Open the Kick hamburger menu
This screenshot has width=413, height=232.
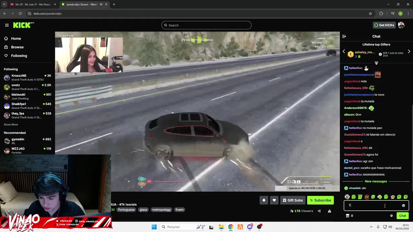pos(7,25)
